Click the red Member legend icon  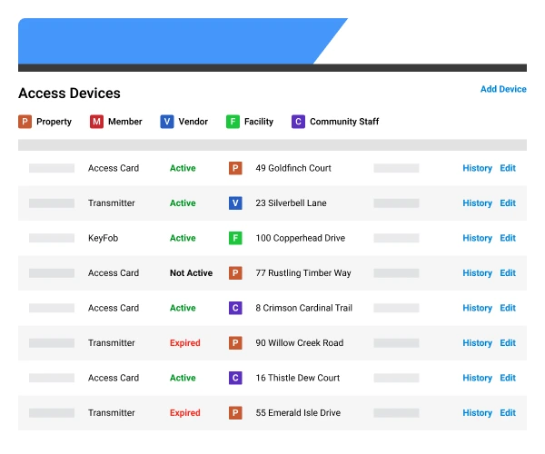(96, 122)
